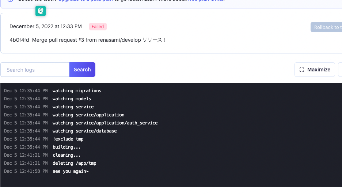Viewport: 342px width, 194px height.
Task: Select the 'watching service/application/auth_service' log line
Action: [105, 123]
